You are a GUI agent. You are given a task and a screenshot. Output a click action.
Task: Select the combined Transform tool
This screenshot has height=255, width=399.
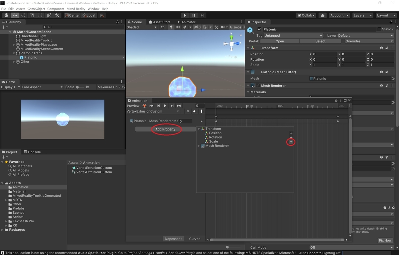(49, 15)
